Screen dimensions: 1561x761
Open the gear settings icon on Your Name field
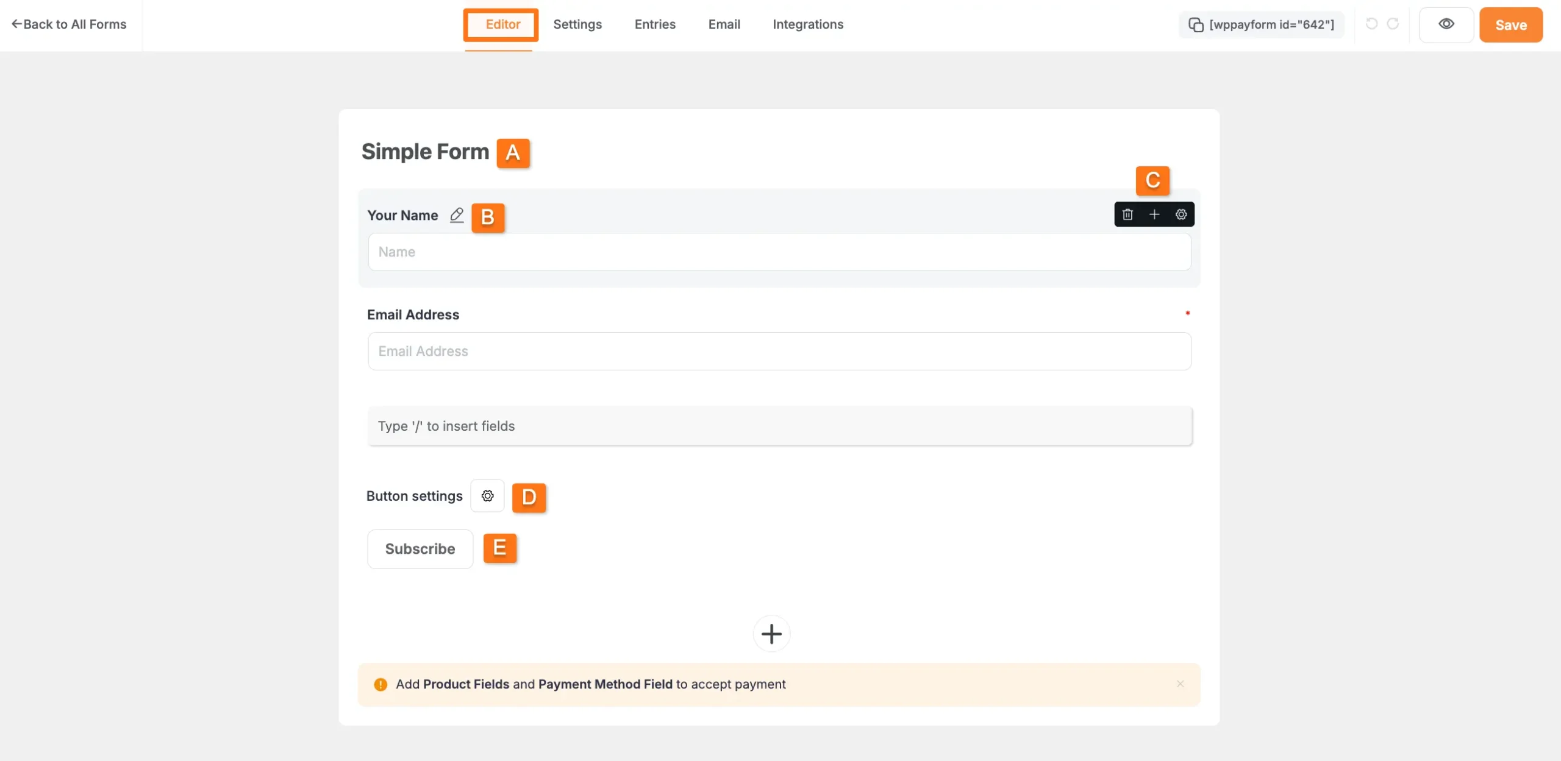[x=1181, y=214]
